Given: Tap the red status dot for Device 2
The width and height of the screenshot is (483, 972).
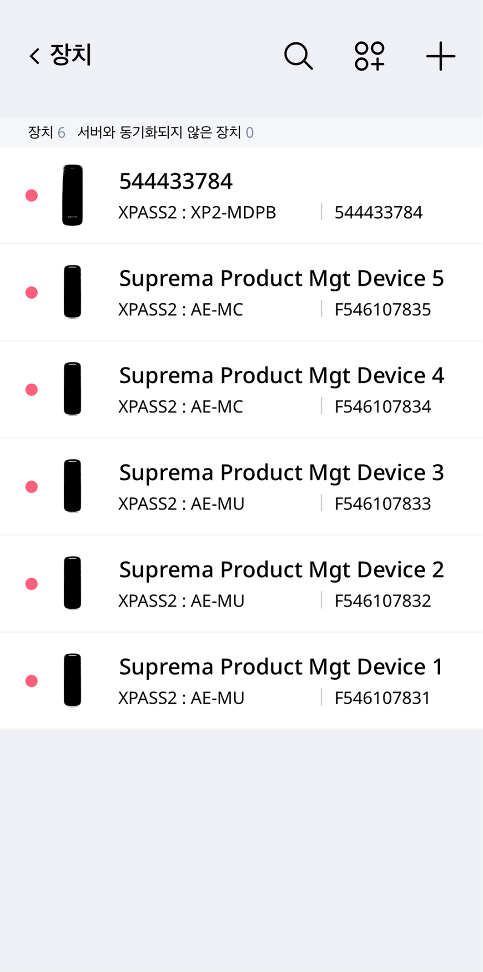Looking at the screenshot, I should [x=31, y=584].
